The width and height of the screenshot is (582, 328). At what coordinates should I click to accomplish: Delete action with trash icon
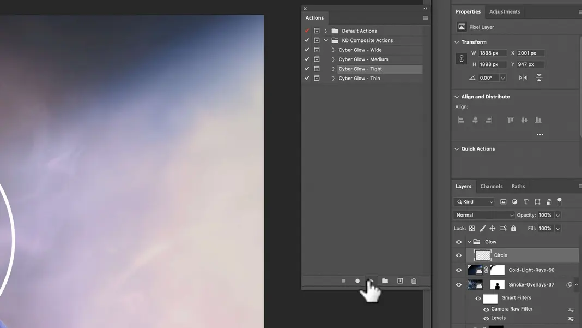tap(414, 281)
